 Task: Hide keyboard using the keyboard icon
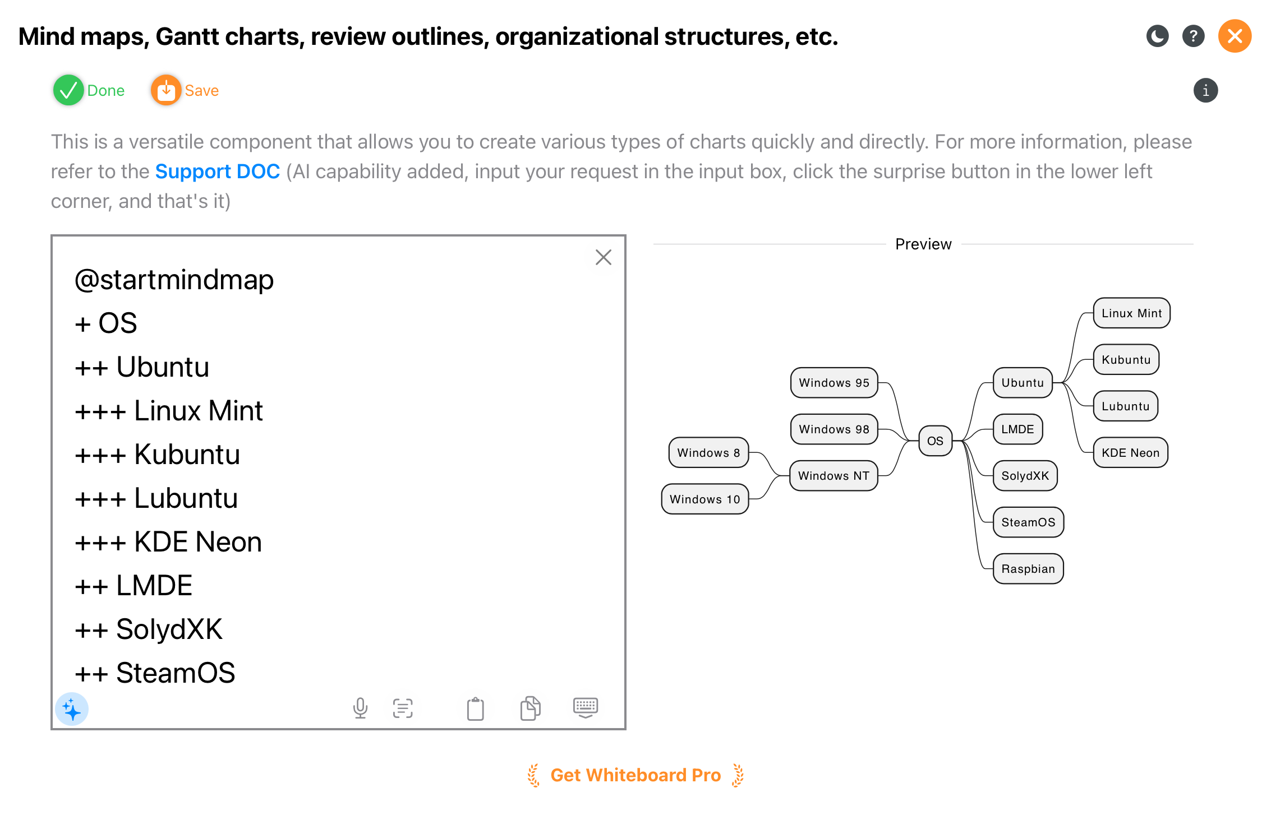[586, 707]
